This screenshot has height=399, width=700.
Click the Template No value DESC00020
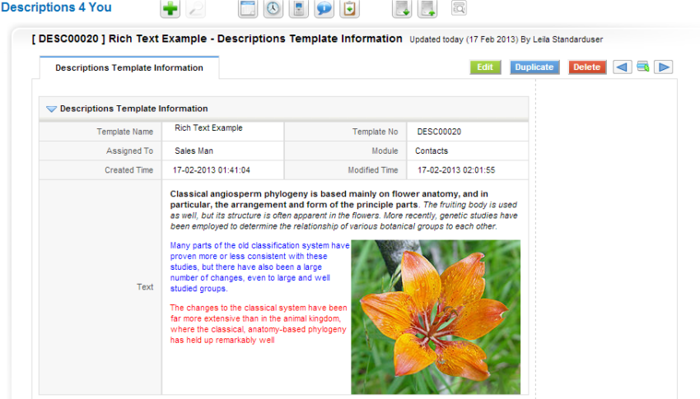click(x=439, y=132)
